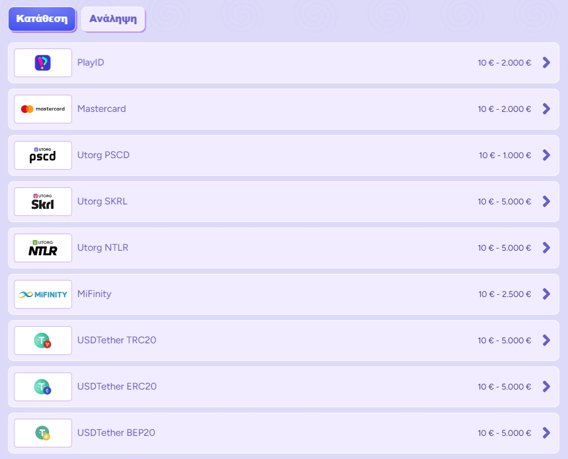Viewport: 568px width, 459px height.
Task: Select the Utorg NTLR payment name
Action: [x=103, y=248]
